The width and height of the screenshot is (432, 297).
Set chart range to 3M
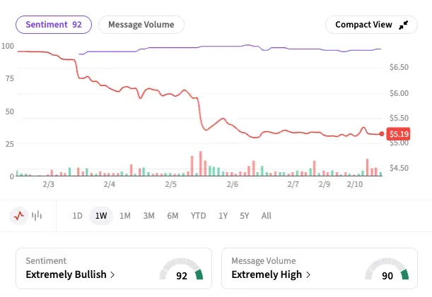tap(148, 216)
